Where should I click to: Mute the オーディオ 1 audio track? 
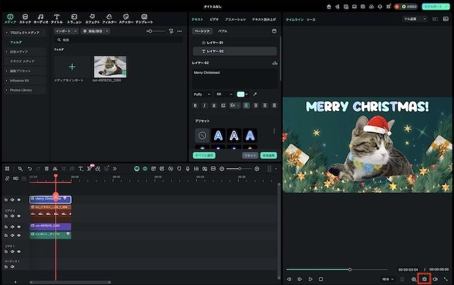[x=12, y=267]
